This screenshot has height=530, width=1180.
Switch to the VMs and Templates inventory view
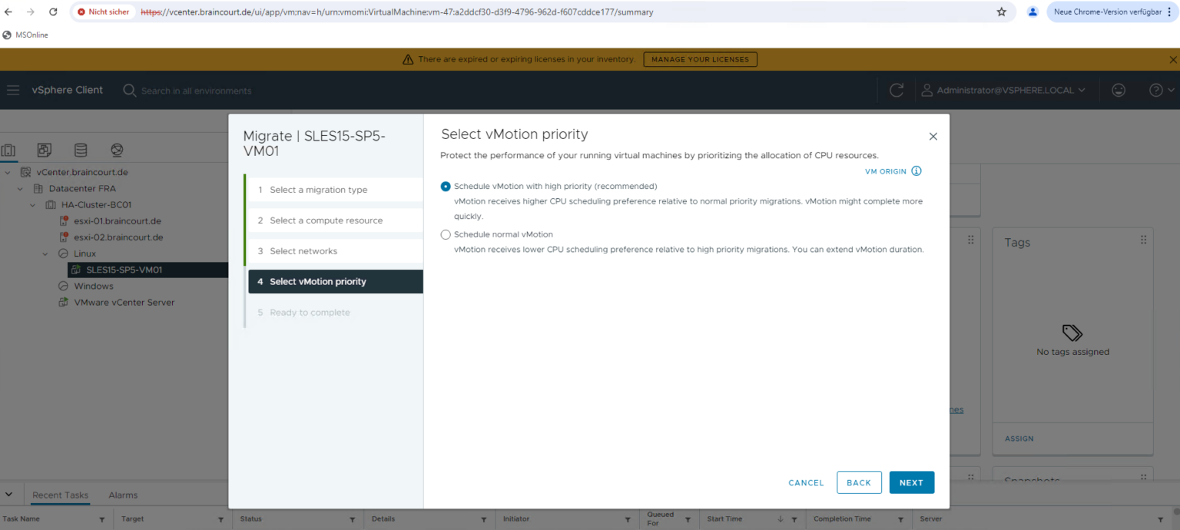[44, 150]
